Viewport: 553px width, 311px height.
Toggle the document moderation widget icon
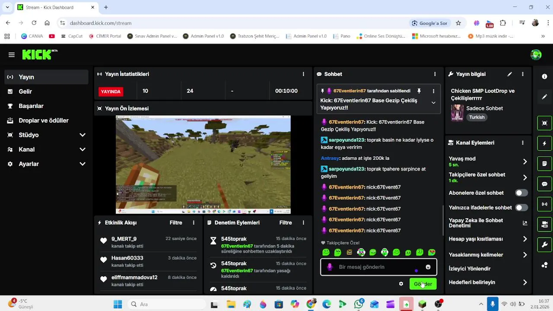tap(544, 164)
